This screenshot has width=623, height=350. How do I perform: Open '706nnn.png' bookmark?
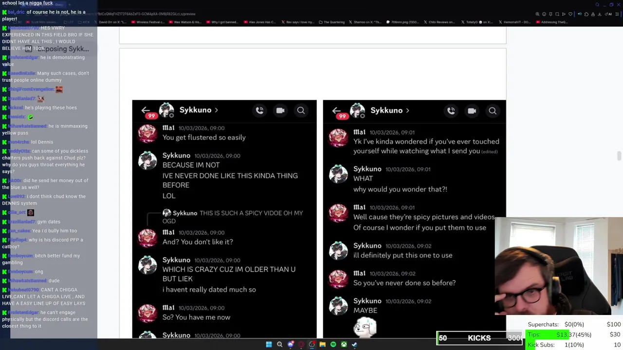click(x=403, y=22)
